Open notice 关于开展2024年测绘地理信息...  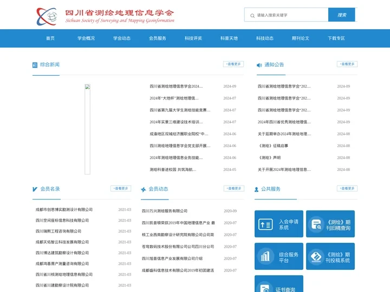(x=284, y=170)
